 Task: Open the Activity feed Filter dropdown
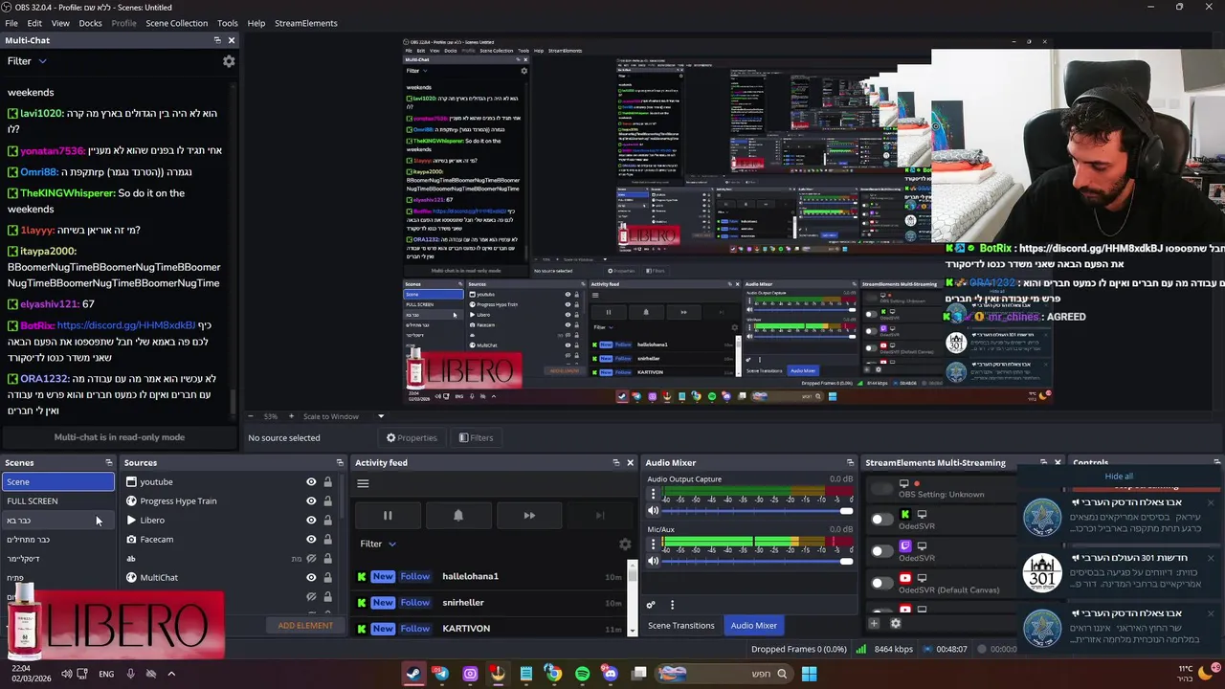coord(378,544)
